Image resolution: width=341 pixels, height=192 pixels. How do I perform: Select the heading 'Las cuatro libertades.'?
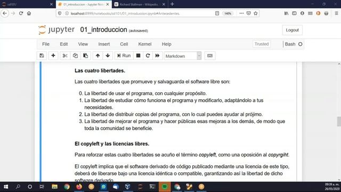pos(100,71)
